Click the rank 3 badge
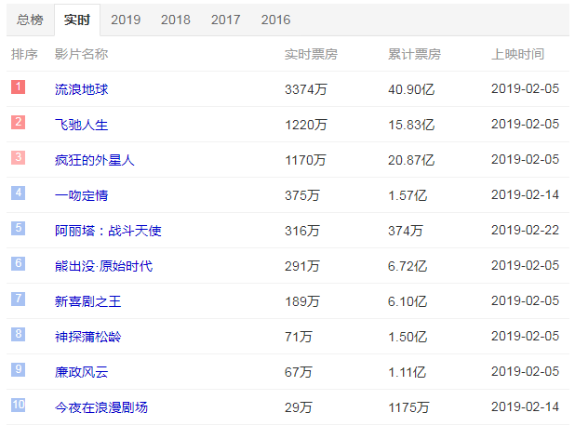 click(18, 157)
